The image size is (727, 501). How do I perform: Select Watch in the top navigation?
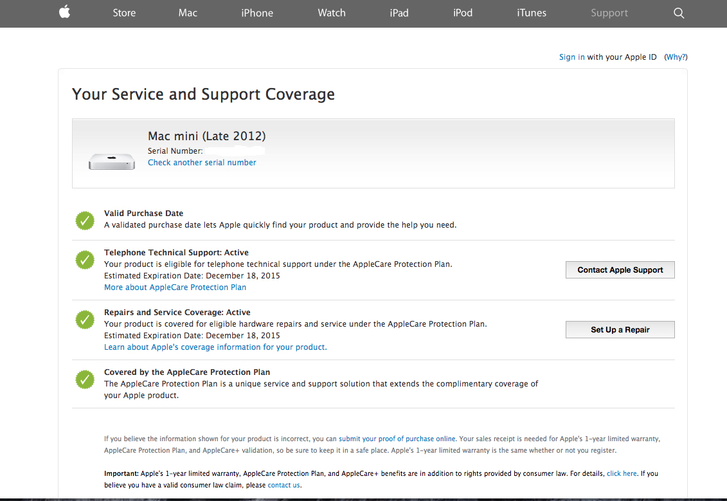pyautogui.click(x=332, y=13)
